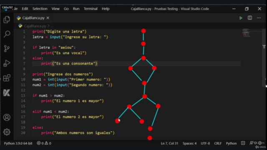The image size is (267, 150).
Task: Change language mode via Python in status bar
Action: (231, 143)
